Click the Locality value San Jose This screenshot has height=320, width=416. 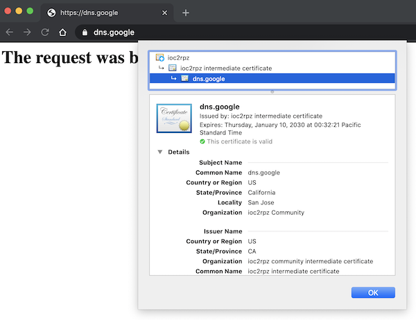pyautogui.click(x=261, y=202)
